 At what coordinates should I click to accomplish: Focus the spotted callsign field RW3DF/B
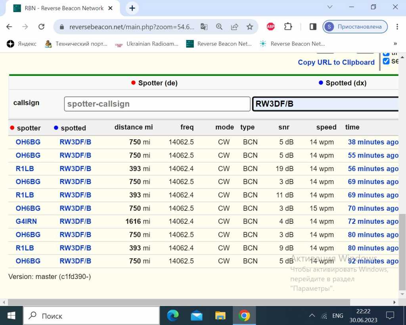pyautogui.click(x=325, y=104)
